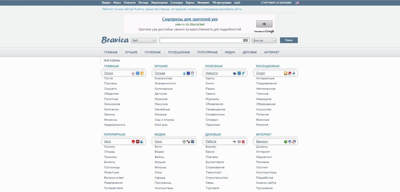The width and height of the screenshot is (400, 192).
Task: Set page as СТАРТОВАЯ
Action: (268, 3)
